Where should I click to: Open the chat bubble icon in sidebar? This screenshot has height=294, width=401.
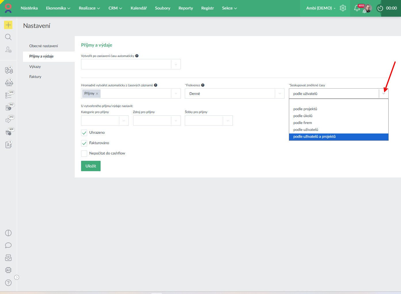coord(8,245)
